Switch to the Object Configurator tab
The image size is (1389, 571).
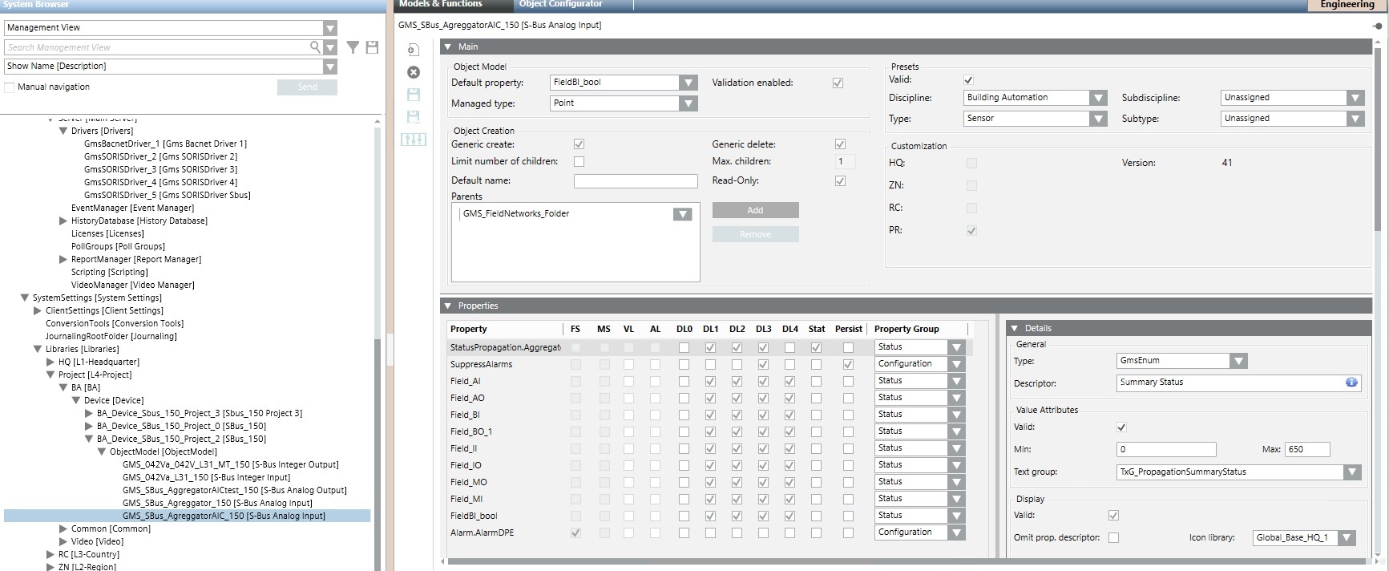tap(560, 5)
